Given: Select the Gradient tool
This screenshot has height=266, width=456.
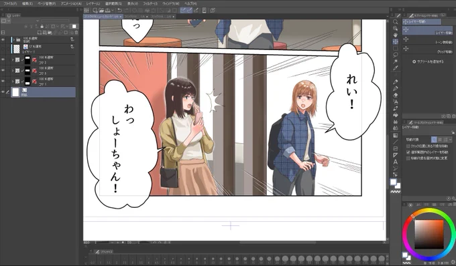Looking at the screenshot, I should [395, 135].
